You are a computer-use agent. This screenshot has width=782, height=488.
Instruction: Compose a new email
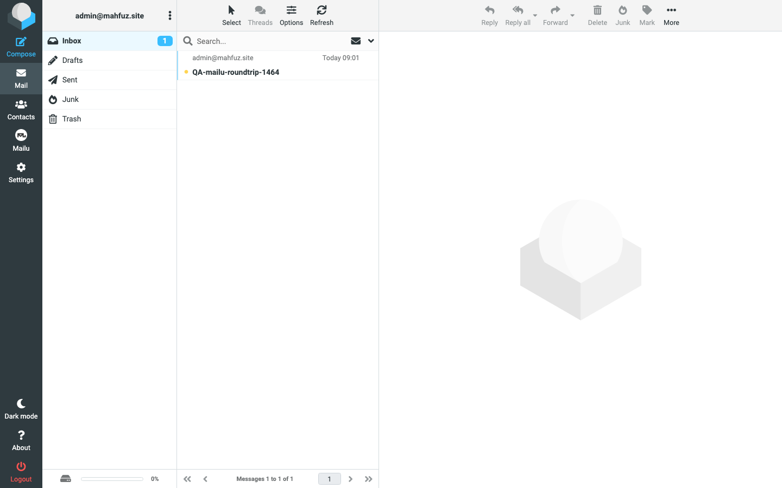21,47
